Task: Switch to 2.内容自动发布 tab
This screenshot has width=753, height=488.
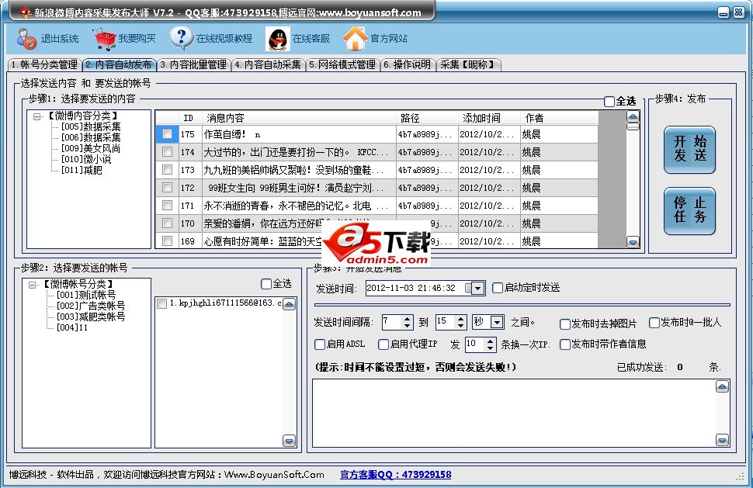Action: [x=119, y=64]
